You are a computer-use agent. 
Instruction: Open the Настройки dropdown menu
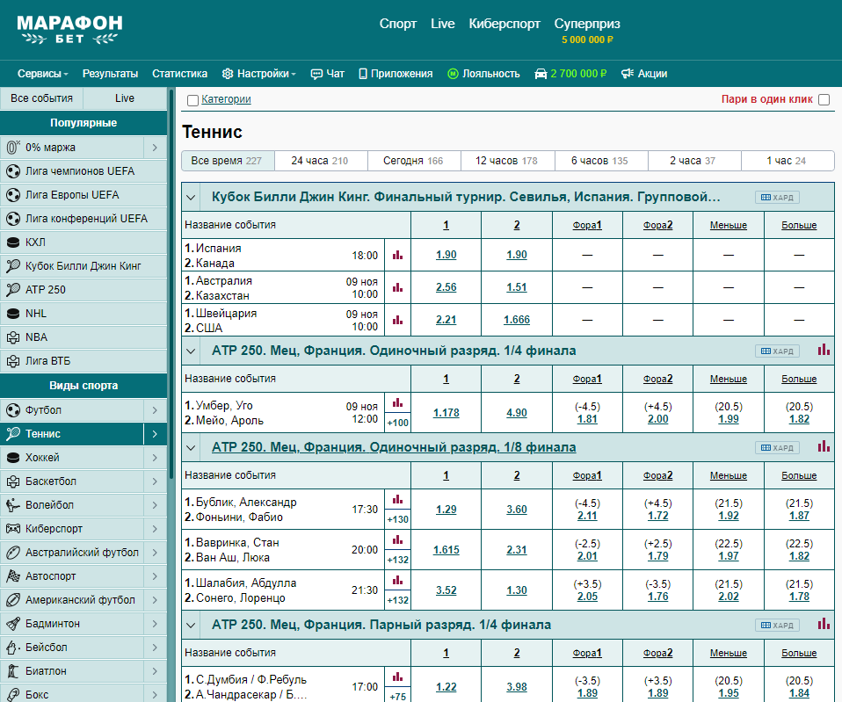point(259,74)
